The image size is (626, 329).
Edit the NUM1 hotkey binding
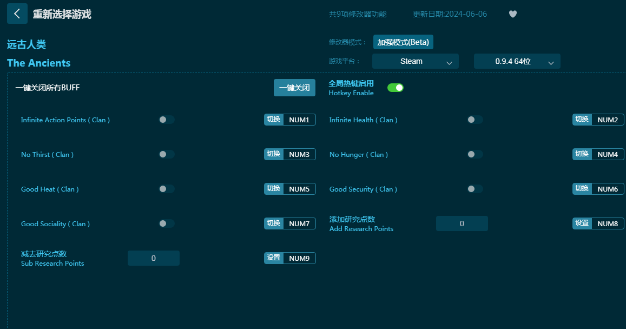299,120
